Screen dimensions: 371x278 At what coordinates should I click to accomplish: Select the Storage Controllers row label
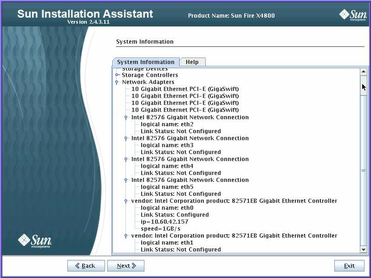click(150, 75)
